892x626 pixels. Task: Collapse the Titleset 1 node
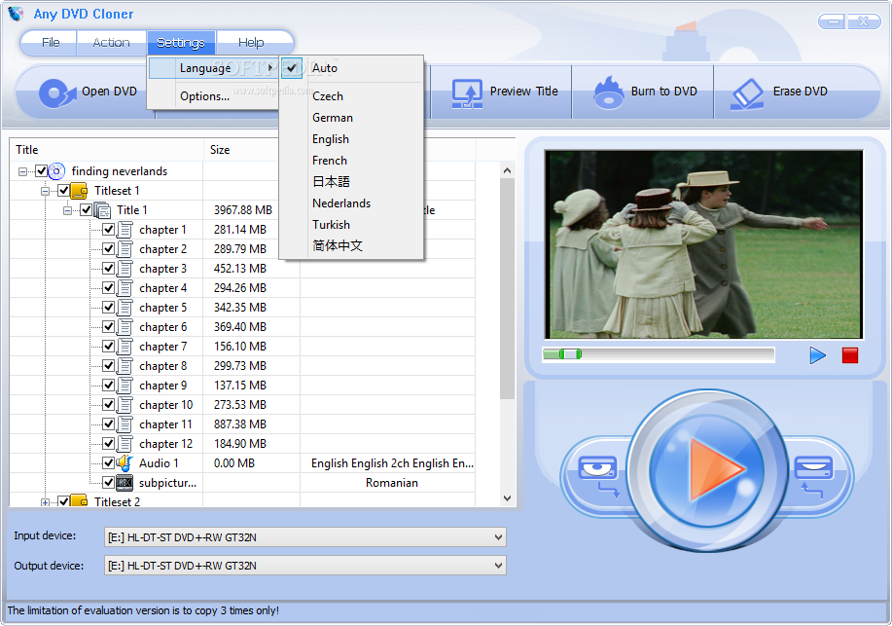click(x=45, y=191)
